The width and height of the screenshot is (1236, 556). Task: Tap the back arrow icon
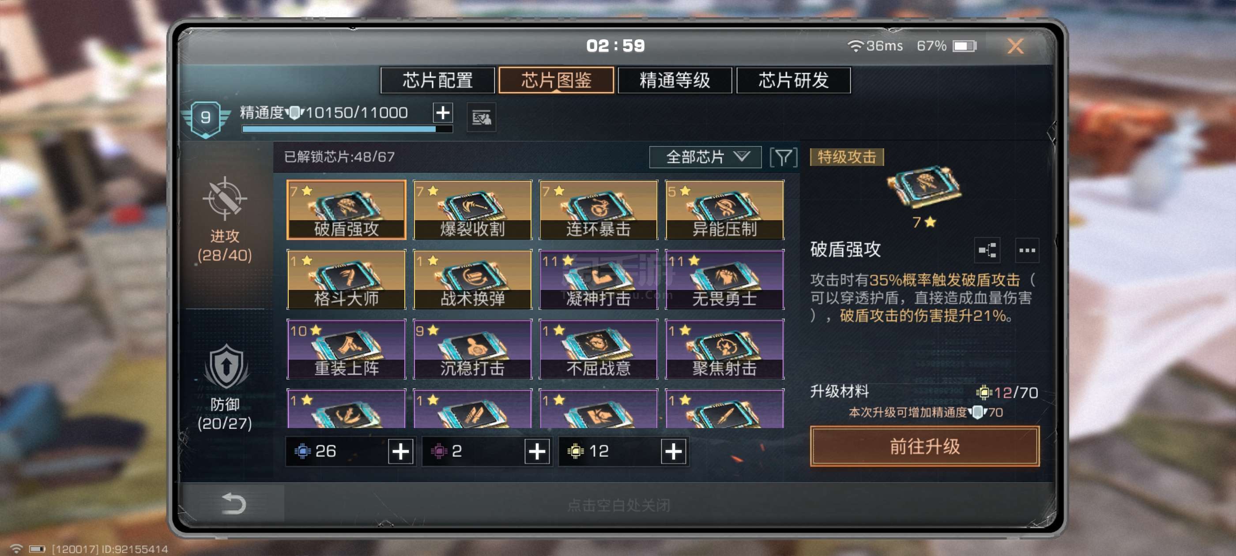tap(234, 503)
